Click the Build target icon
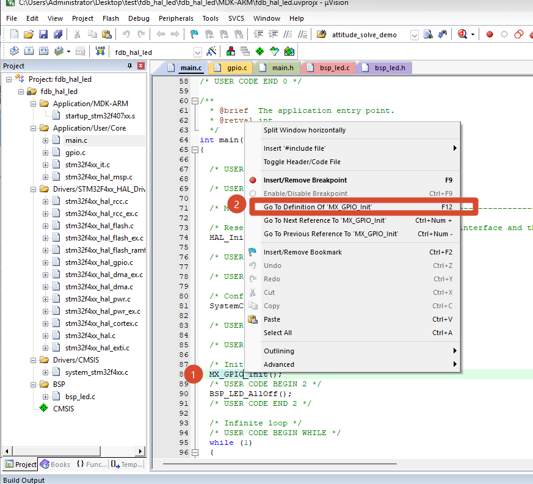 (x=29, y=51)
